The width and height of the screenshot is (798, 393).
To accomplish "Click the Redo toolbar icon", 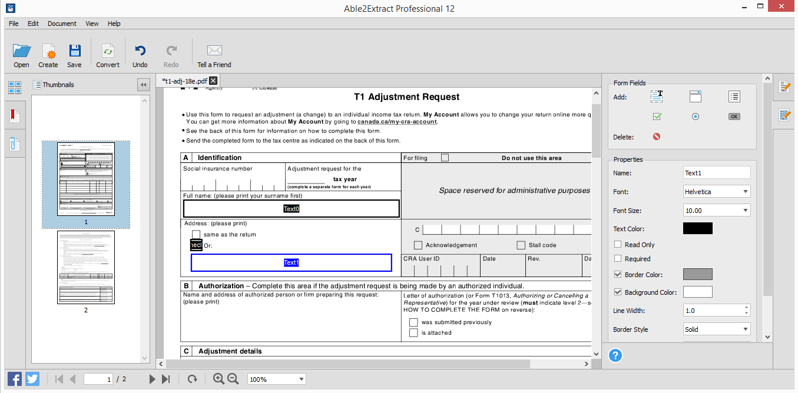I will coord(171,51).
